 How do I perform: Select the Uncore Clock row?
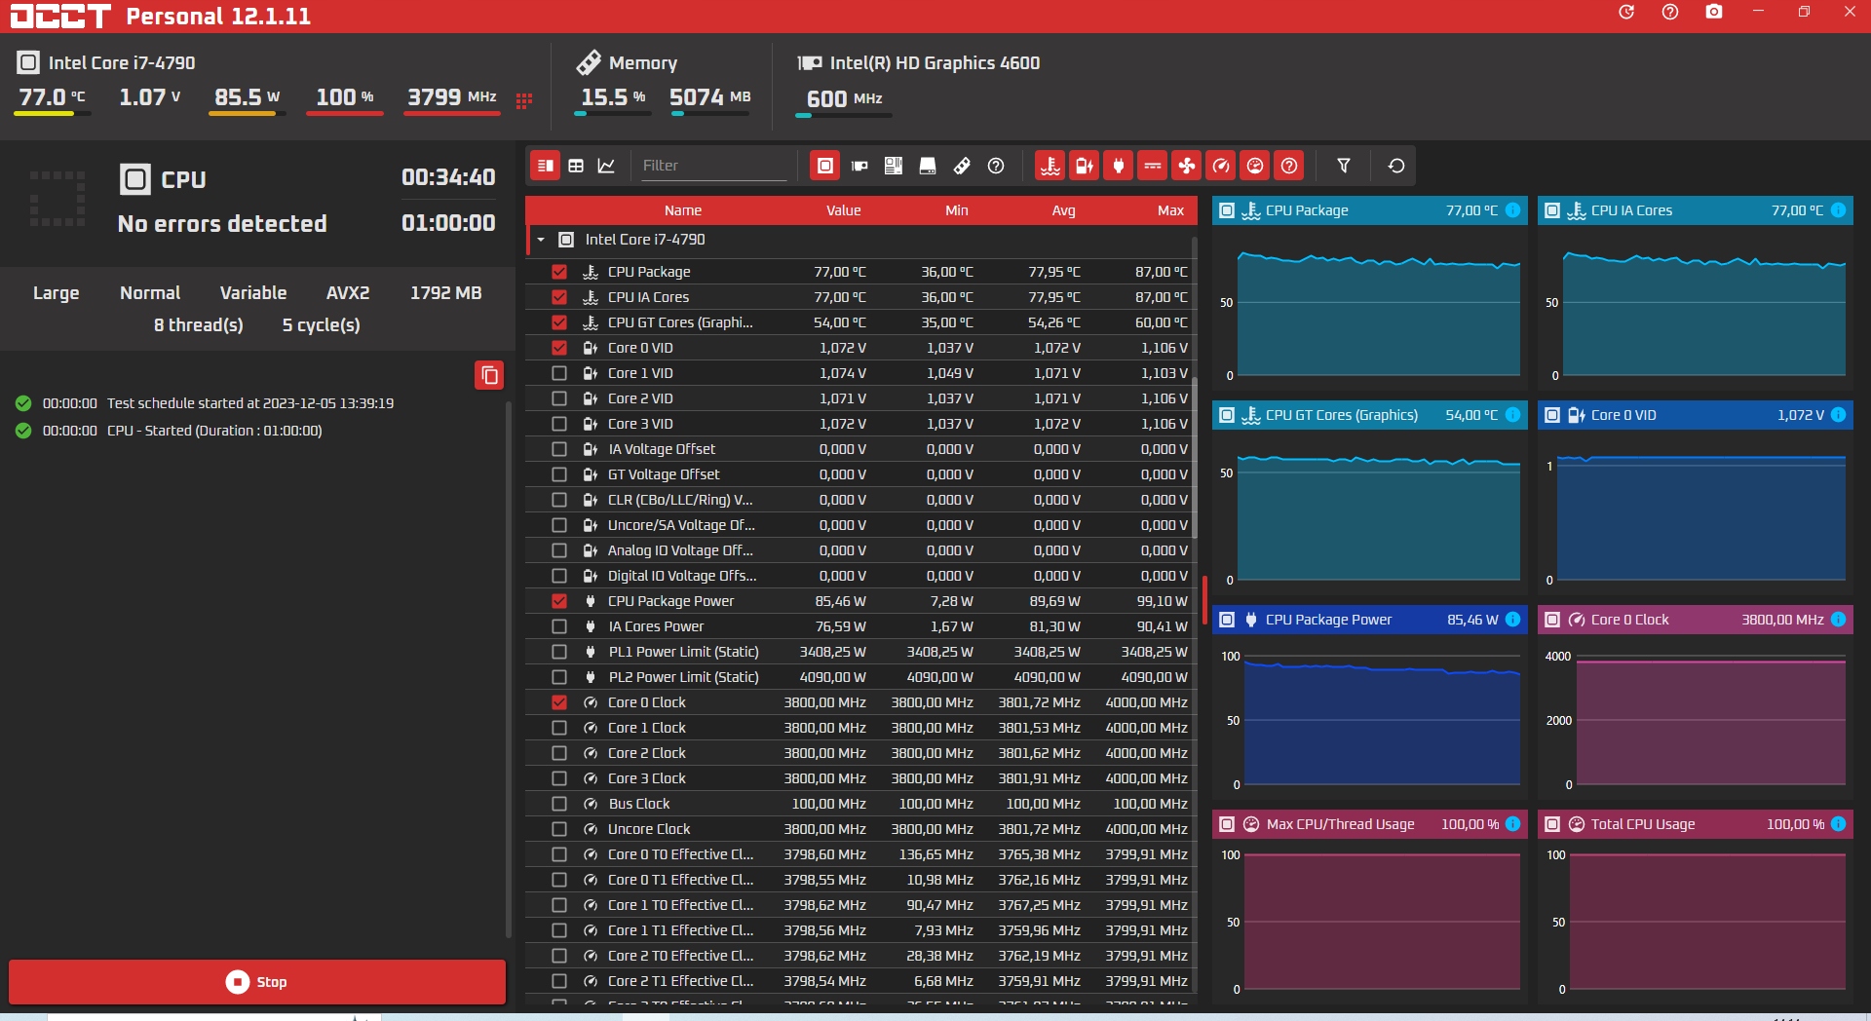click(861, 829)
